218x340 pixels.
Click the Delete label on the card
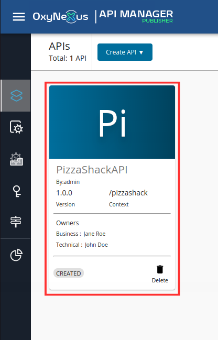tap(160, 280)
